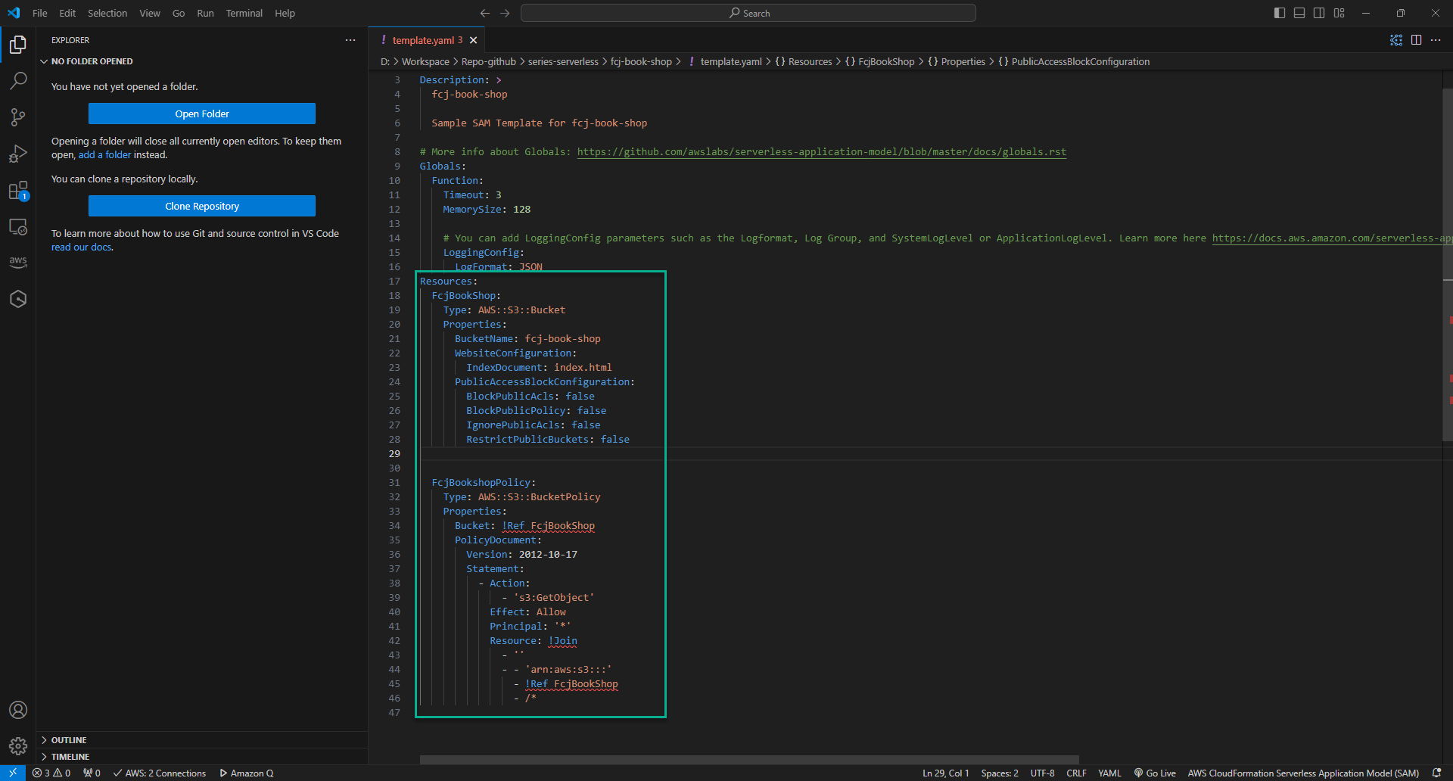Screen dimensions: 1453x781
Task: Collapse the No Folder Opened section
Action: click(x=202, y=61)
